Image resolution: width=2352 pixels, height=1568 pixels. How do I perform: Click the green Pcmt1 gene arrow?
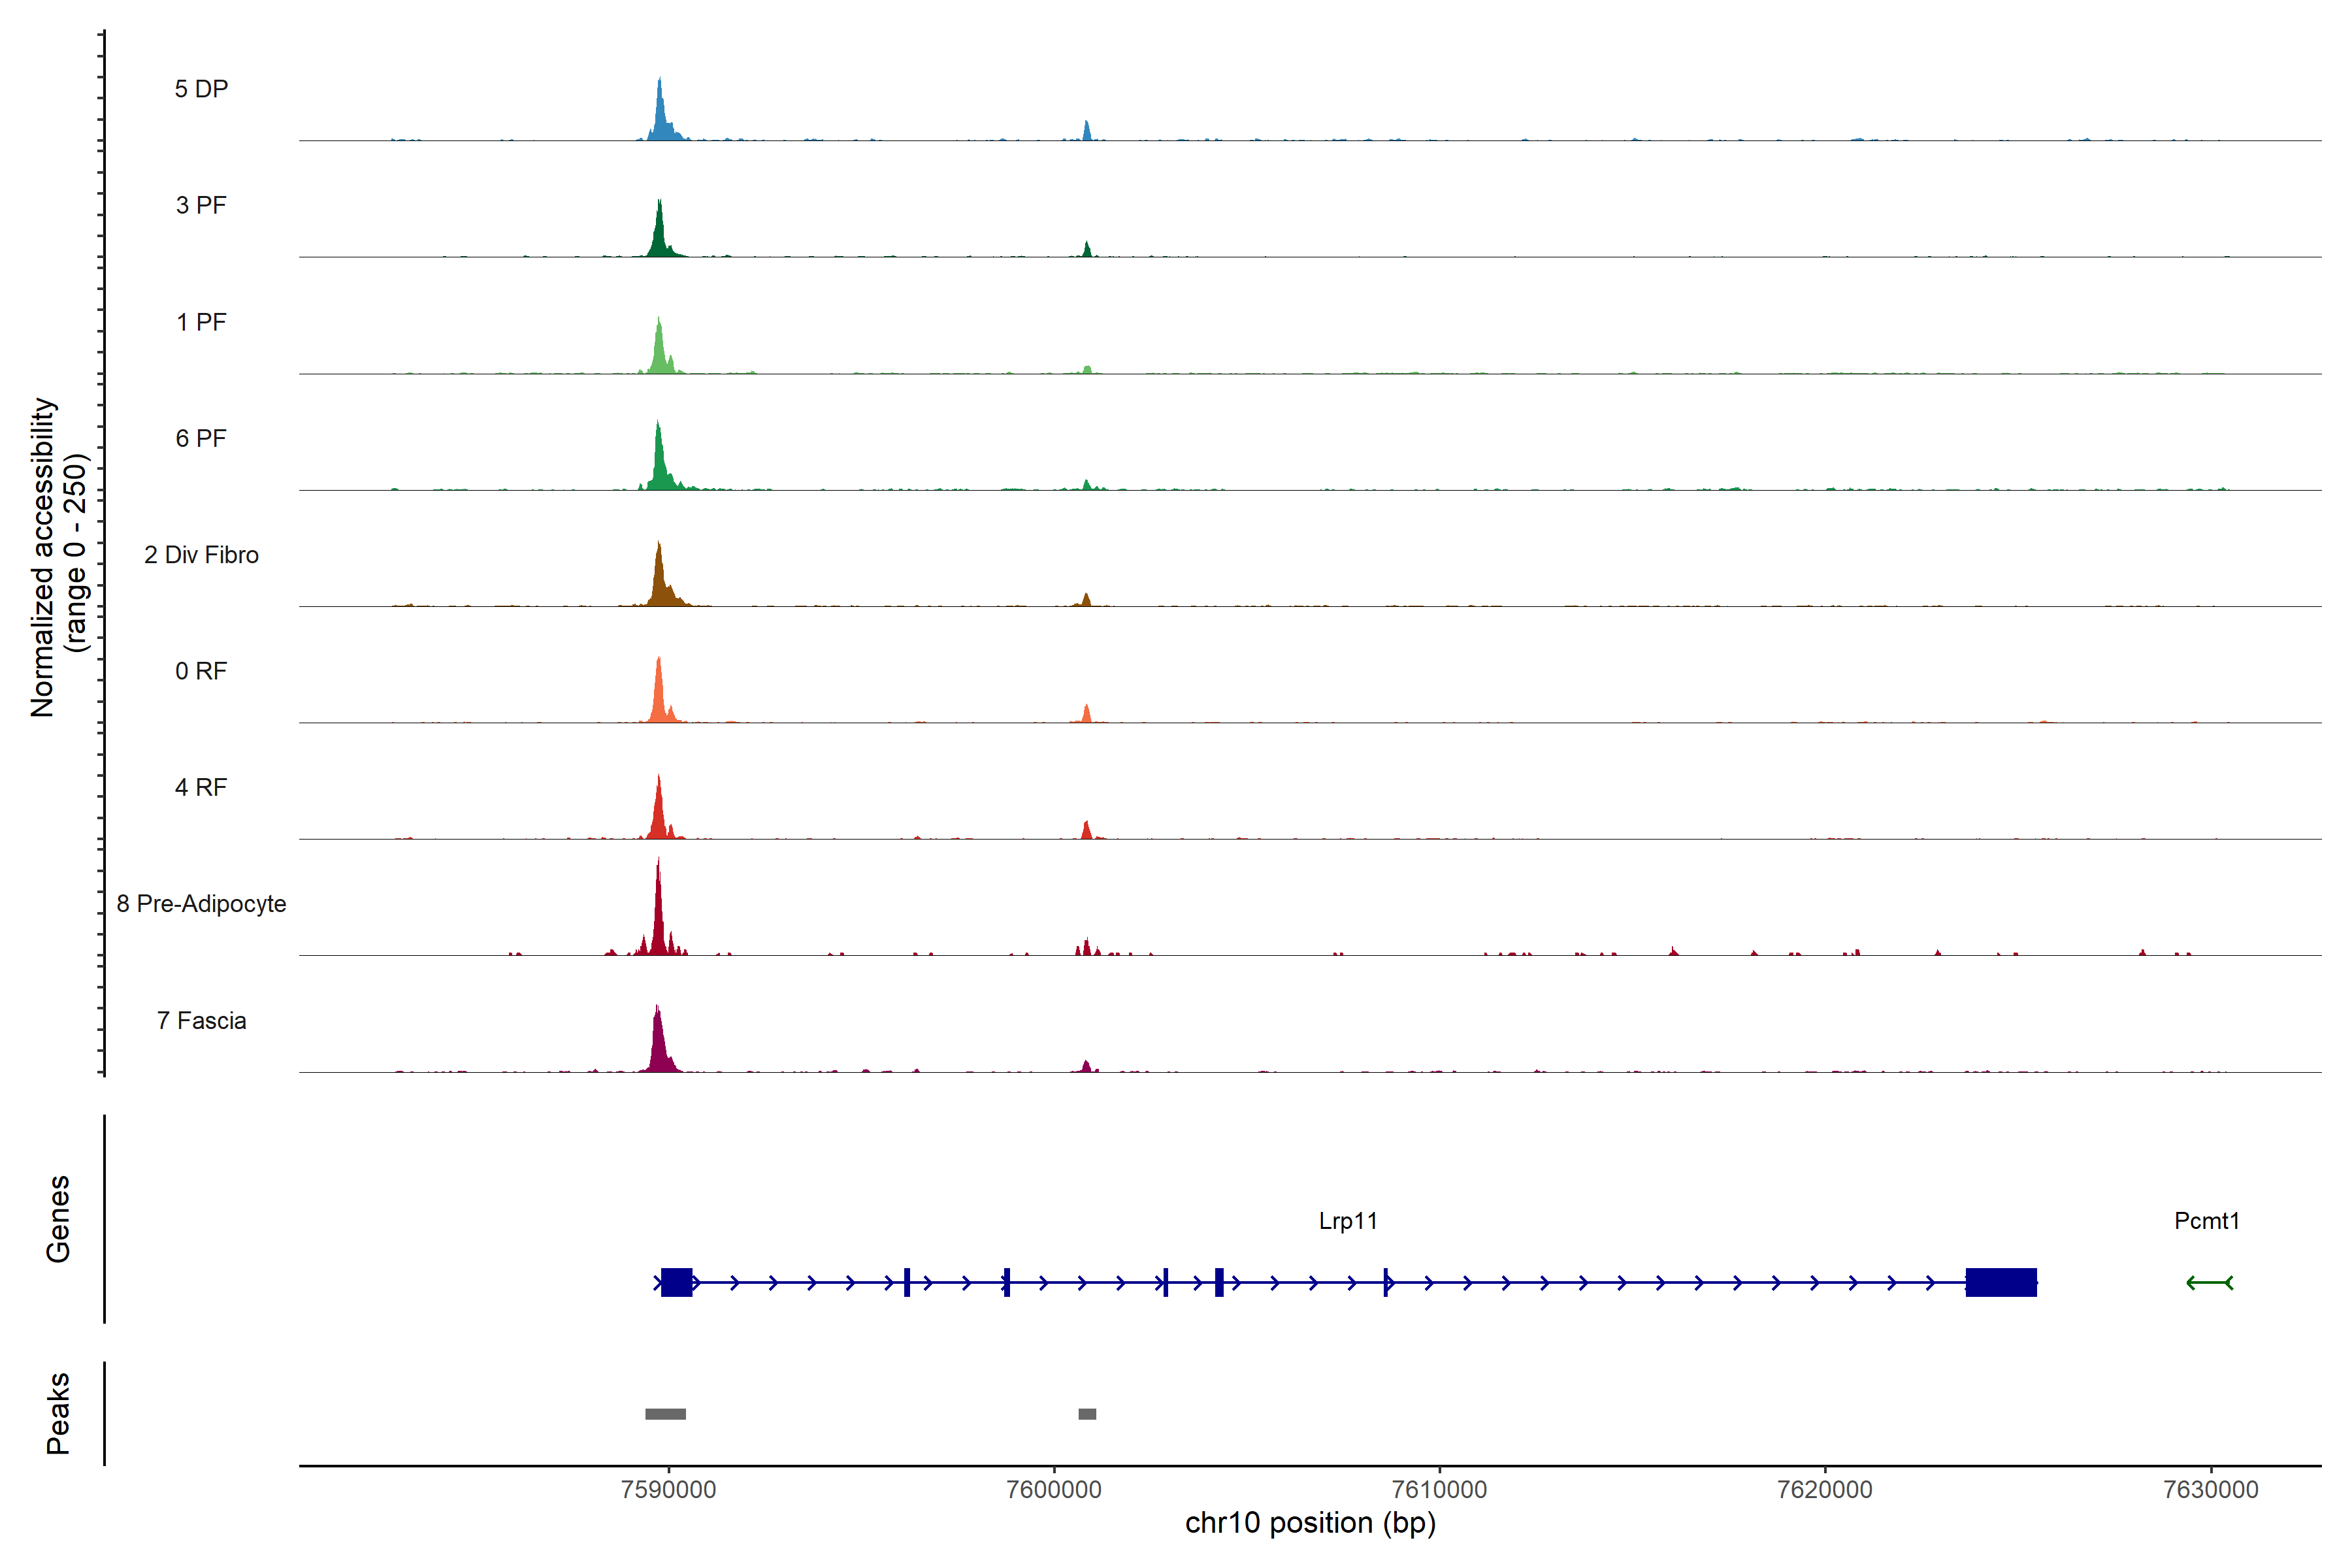pos(2209,1282)
